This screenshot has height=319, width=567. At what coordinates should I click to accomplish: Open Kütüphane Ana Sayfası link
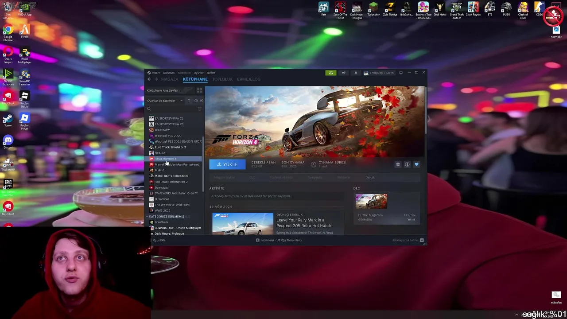[163, 90]
